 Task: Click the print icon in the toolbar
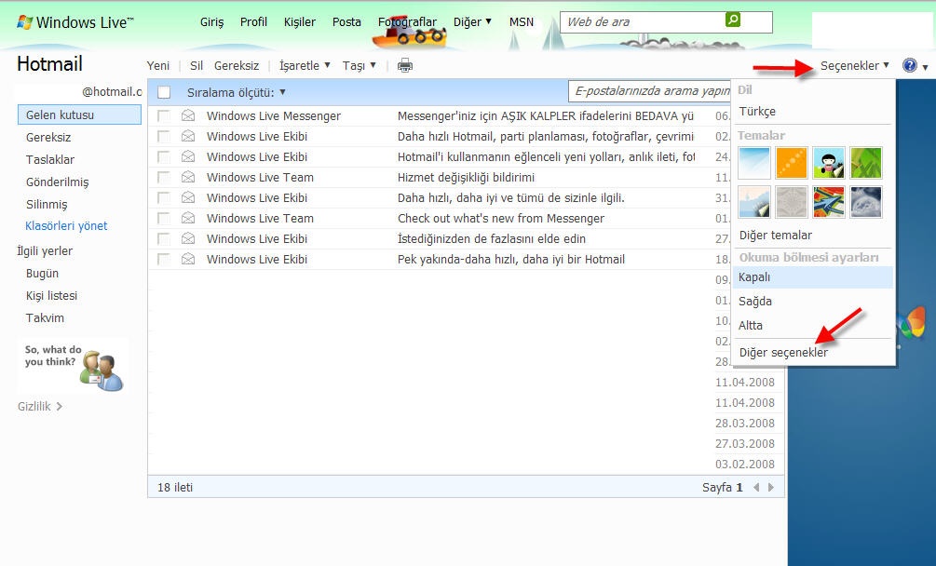point(405,65)
